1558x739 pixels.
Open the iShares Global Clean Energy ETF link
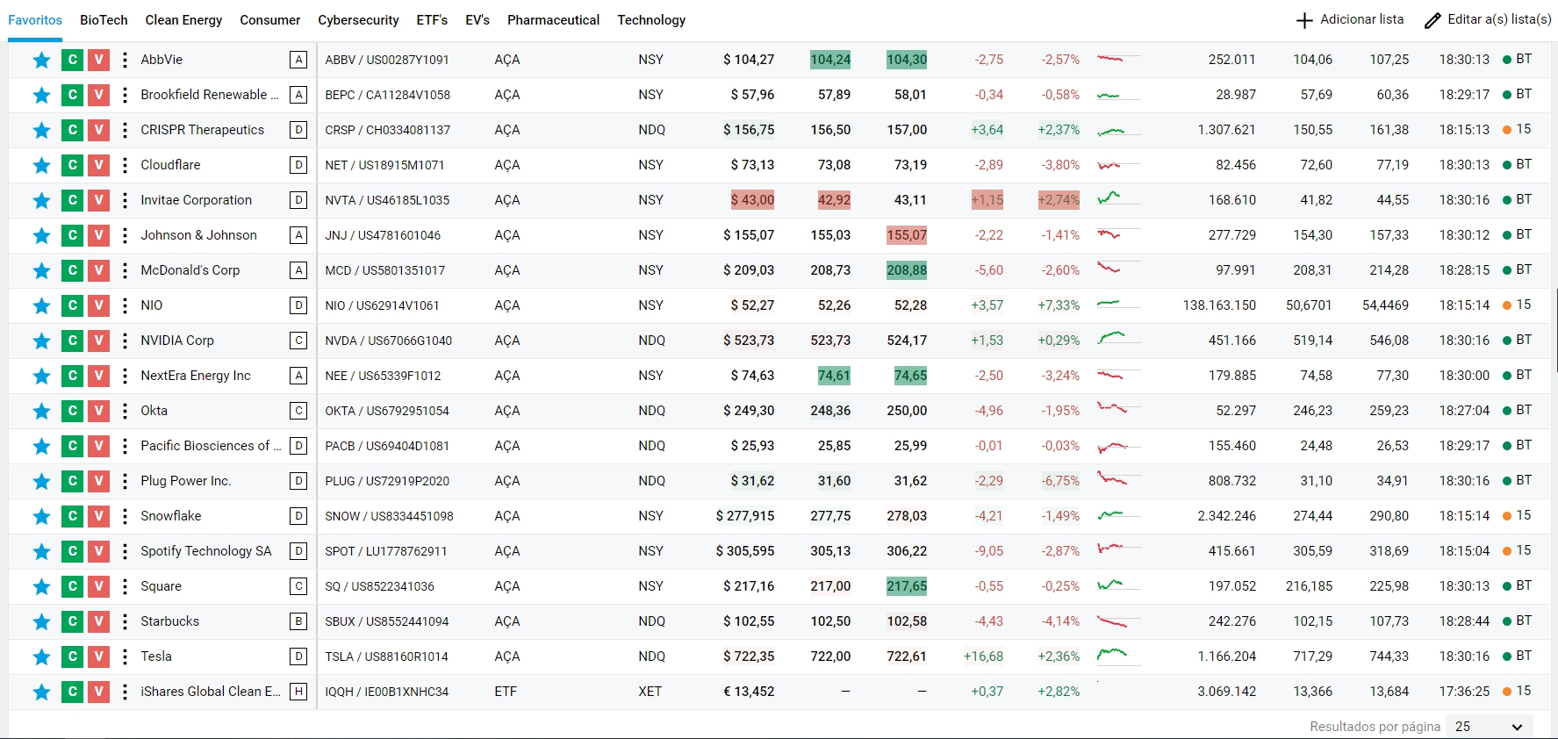pos(211,692)
